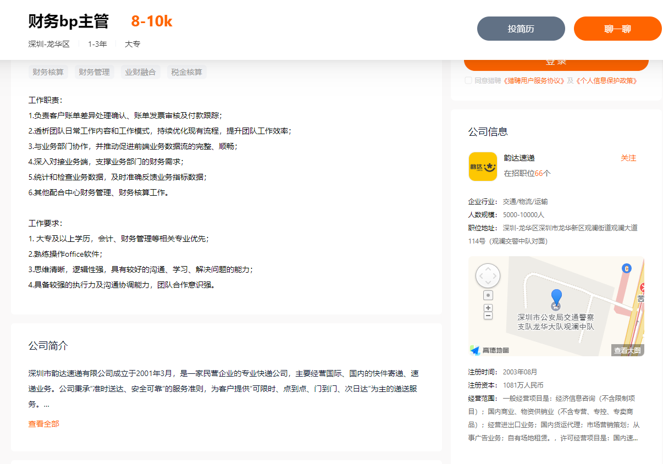Click the orange 聊一聊 button
This screenshot has width=663, height=464.
(x=617, y=28)
